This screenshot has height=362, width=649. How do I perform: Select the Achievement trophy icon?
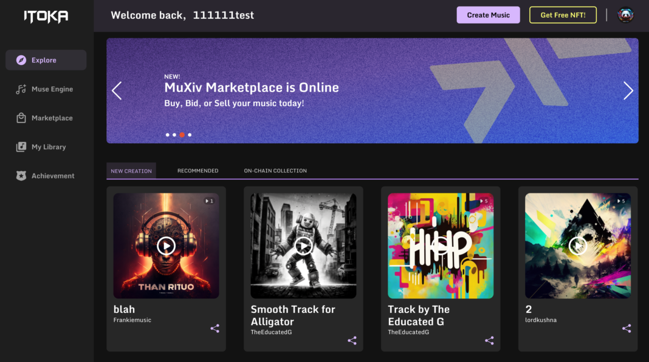click(20, 176)
